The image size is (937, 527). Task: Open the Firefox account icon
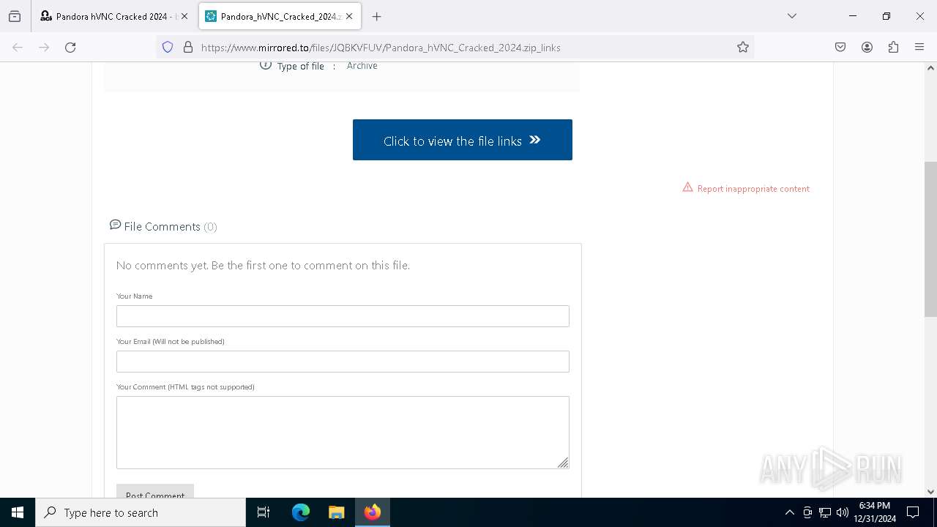click(867, 47)
